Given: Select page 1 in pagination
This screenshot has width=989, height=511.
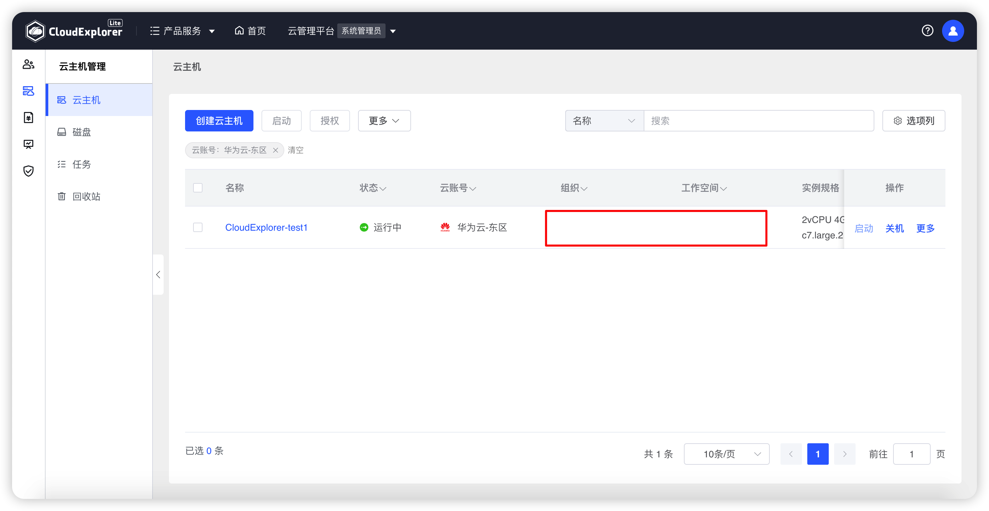Looking at the screenshot, I should click(818, 454).
